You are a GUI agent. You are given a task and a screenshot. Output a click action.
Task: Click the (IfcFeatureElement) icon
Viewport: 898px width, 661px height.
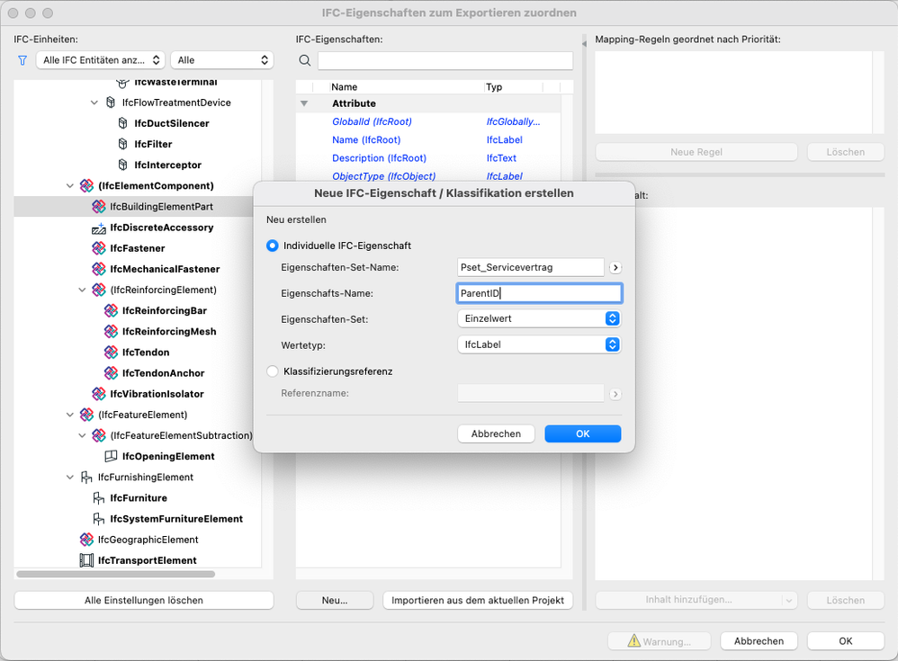coord(86,415)
